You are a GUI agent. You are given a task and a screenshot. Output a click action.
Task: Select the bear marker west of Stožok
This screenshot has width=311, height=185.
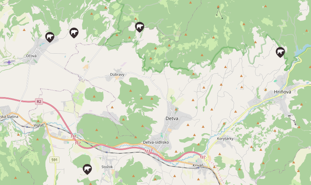tap(87, 169)
